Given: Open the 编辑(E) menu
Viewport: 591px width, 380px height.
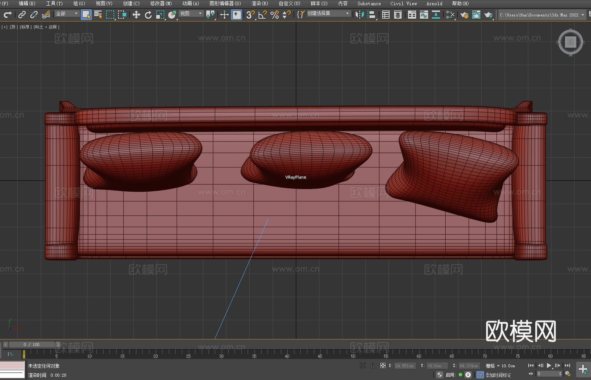Looking at the screenshot, I should [x=27, y=3].
